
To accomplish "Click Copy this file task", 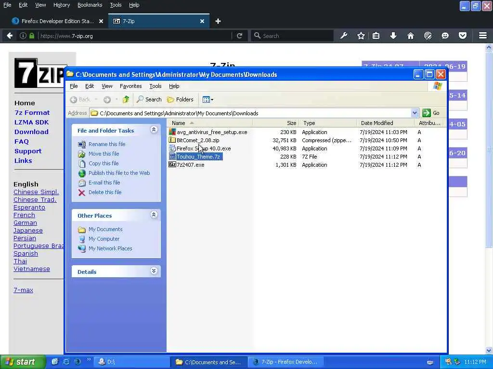I will point(104,163).
